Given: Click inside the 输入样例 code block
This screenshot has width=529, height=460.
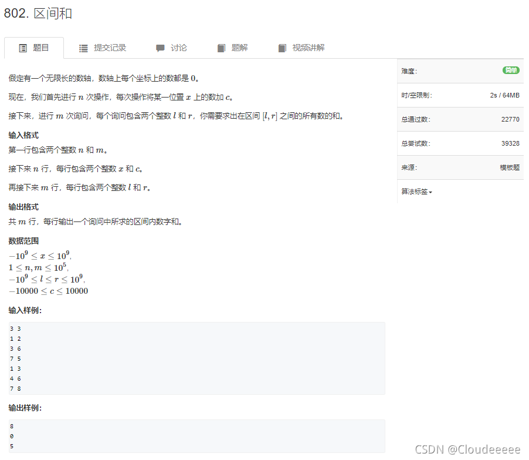Looking at the screenshot, I should [194, 357].
